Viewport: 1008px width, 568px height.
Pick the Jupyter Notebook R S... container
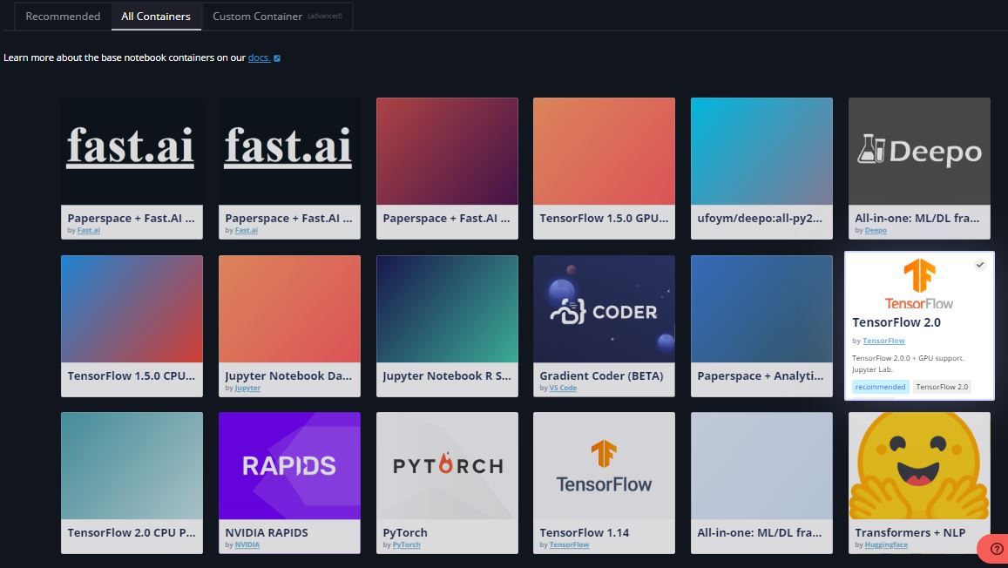click(x=447, y=326)
